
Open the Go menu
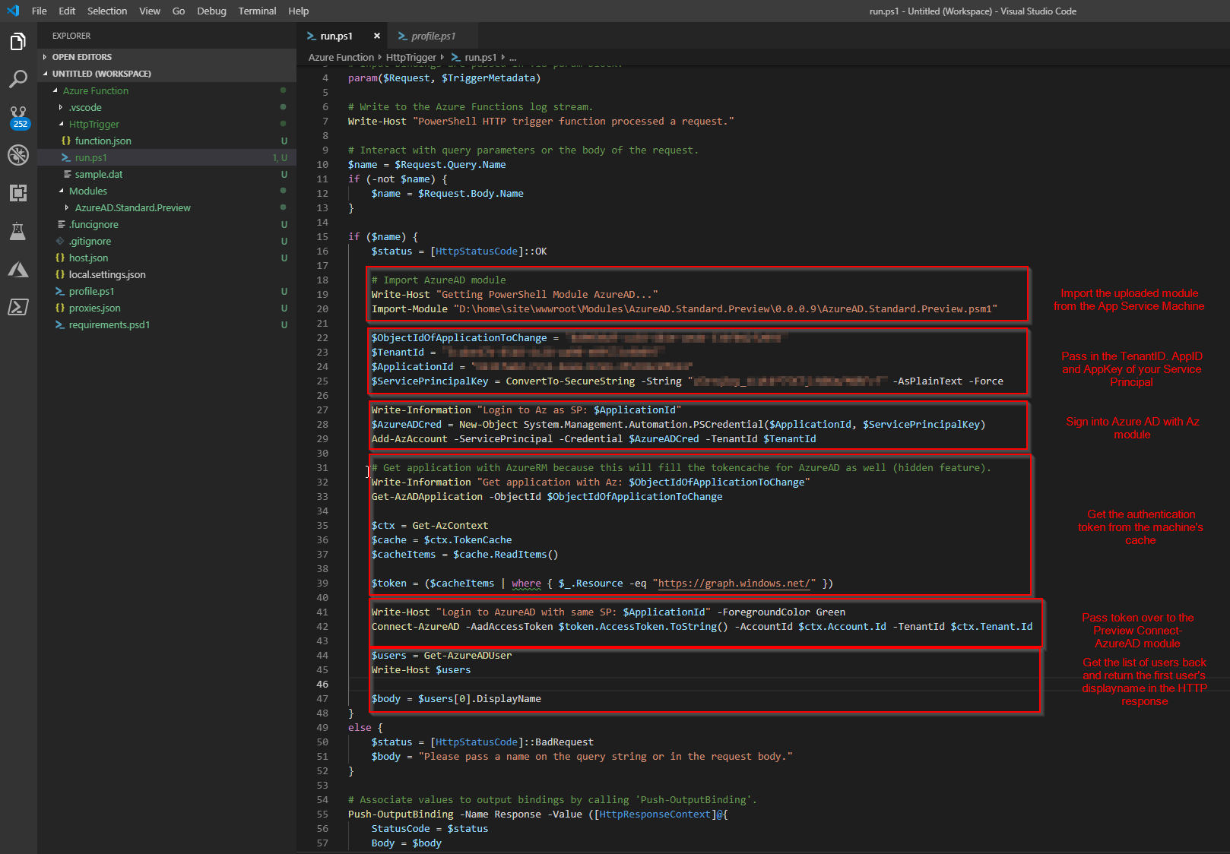(x=179, y=11)
